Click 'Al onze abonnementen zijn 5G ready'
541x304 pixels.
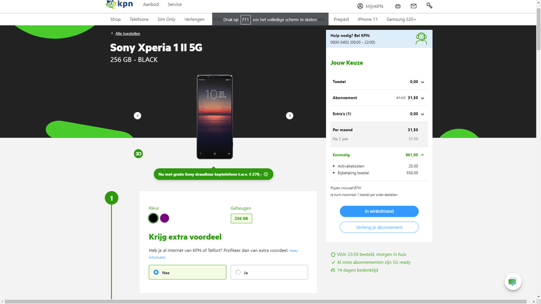pos(374,262)
